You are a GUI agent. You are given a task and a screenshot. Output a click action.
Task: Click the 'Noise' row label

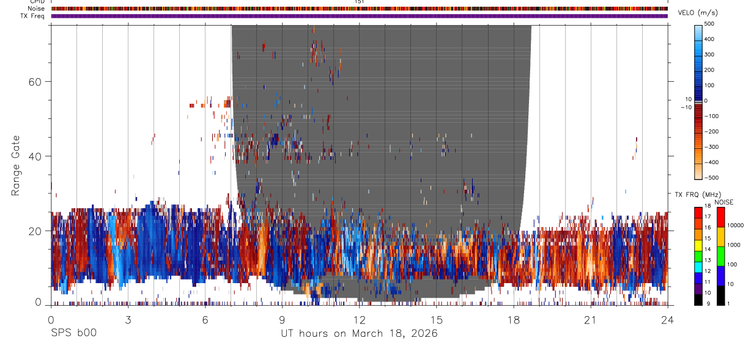(37, 9)
